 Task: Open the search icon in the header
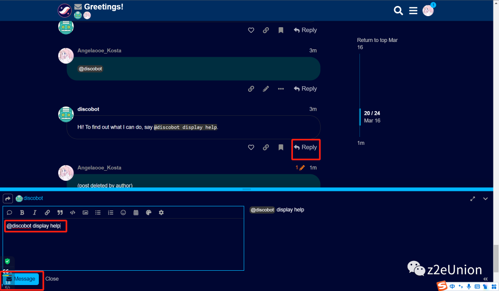click(398, 11)
